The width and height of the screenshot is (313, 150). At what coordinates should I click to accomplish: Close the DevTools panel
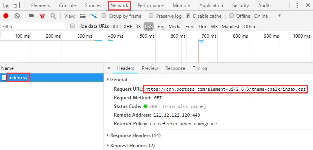point(308,5)
